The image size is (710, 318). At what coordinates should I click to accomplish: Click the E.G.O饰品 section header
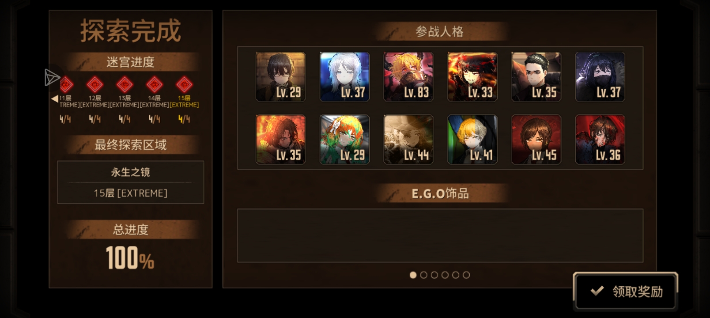click(x=440, y=193)
